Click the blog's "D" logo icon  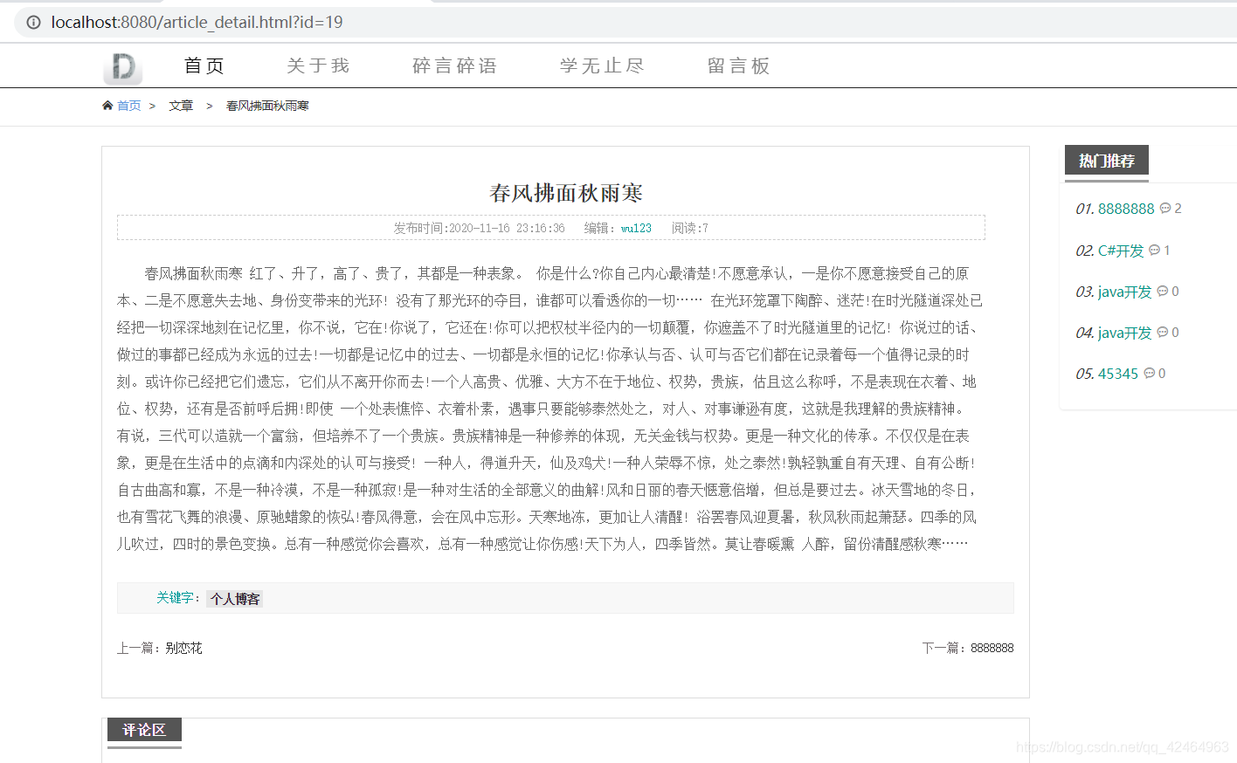click(x=122, y=65)
